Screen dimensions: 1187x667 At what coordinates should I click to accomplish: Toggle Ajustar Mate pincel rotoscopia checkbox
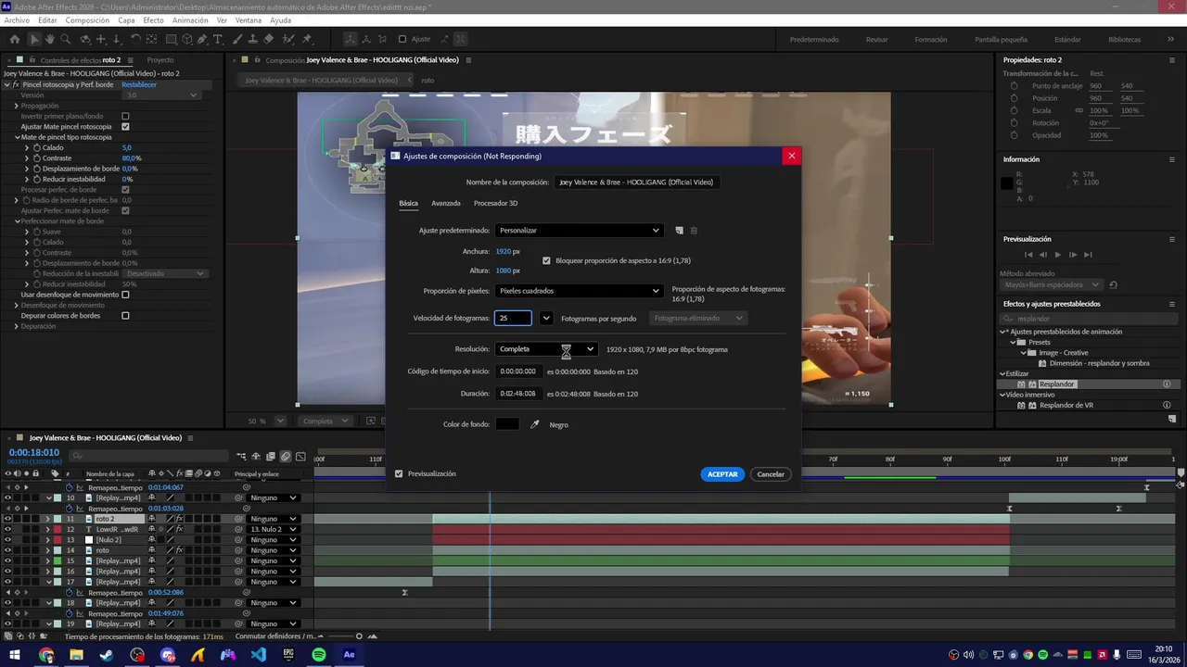pyautogui.click(x=125, y=126)
